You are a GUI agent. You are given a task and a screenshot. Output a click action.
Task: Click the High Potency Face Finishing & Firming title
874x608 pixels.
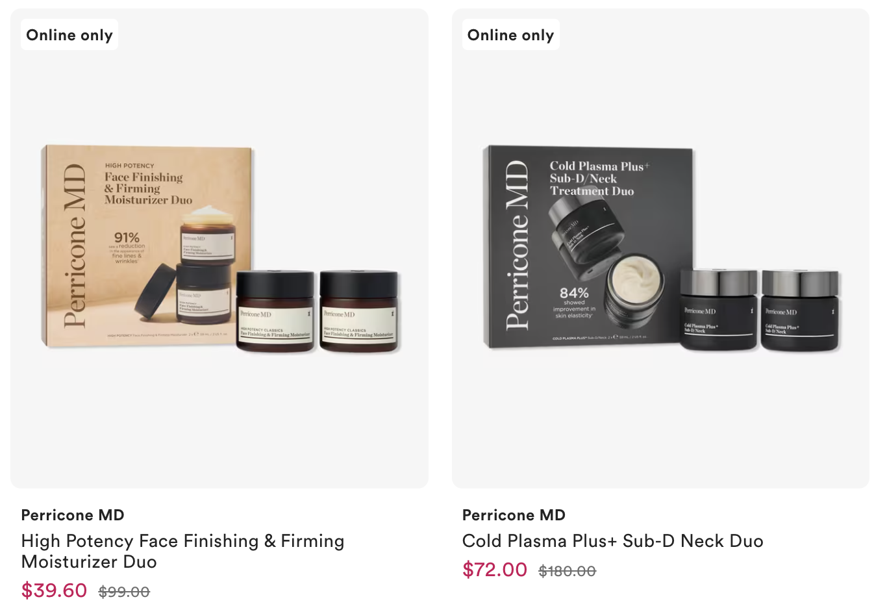click(182, 551)
